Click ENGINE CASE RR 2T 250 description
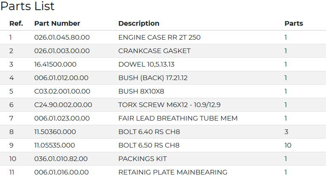This screenshot has height=180, width=326. tap(159, 37)
